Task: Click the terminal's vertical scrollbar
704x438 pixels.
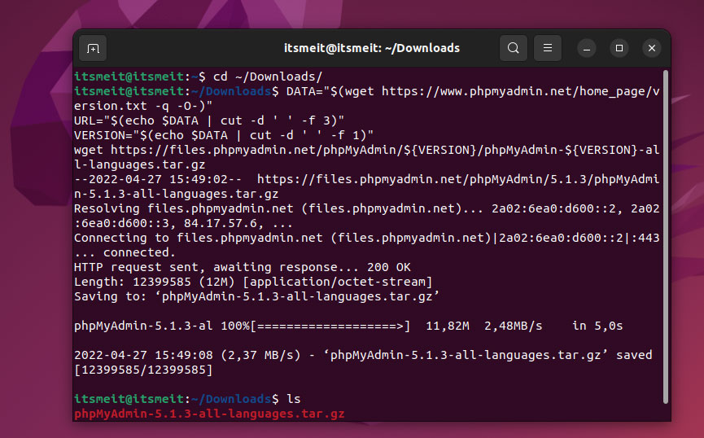Action: [x=665, y=236]
